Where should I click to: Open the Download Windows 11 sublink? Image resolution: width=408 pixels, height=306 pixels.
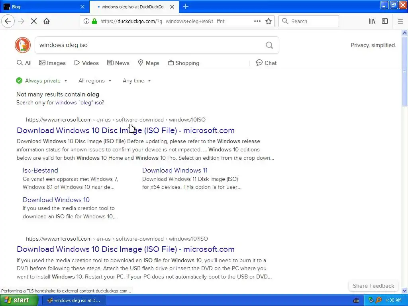175,170
